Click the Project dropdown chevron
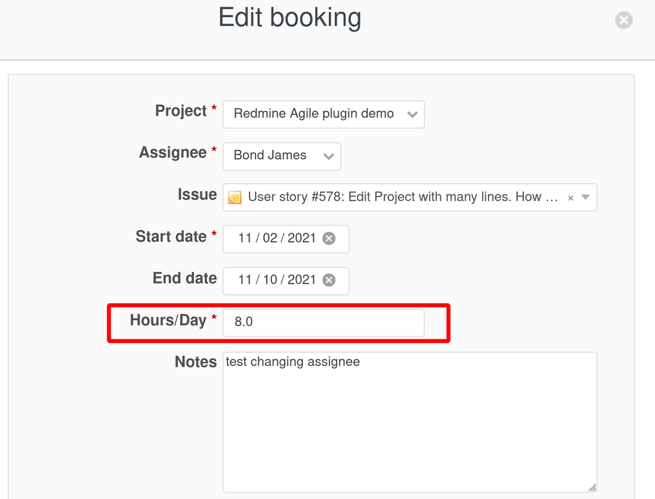 pyautogui.click(x=412, y=114)
